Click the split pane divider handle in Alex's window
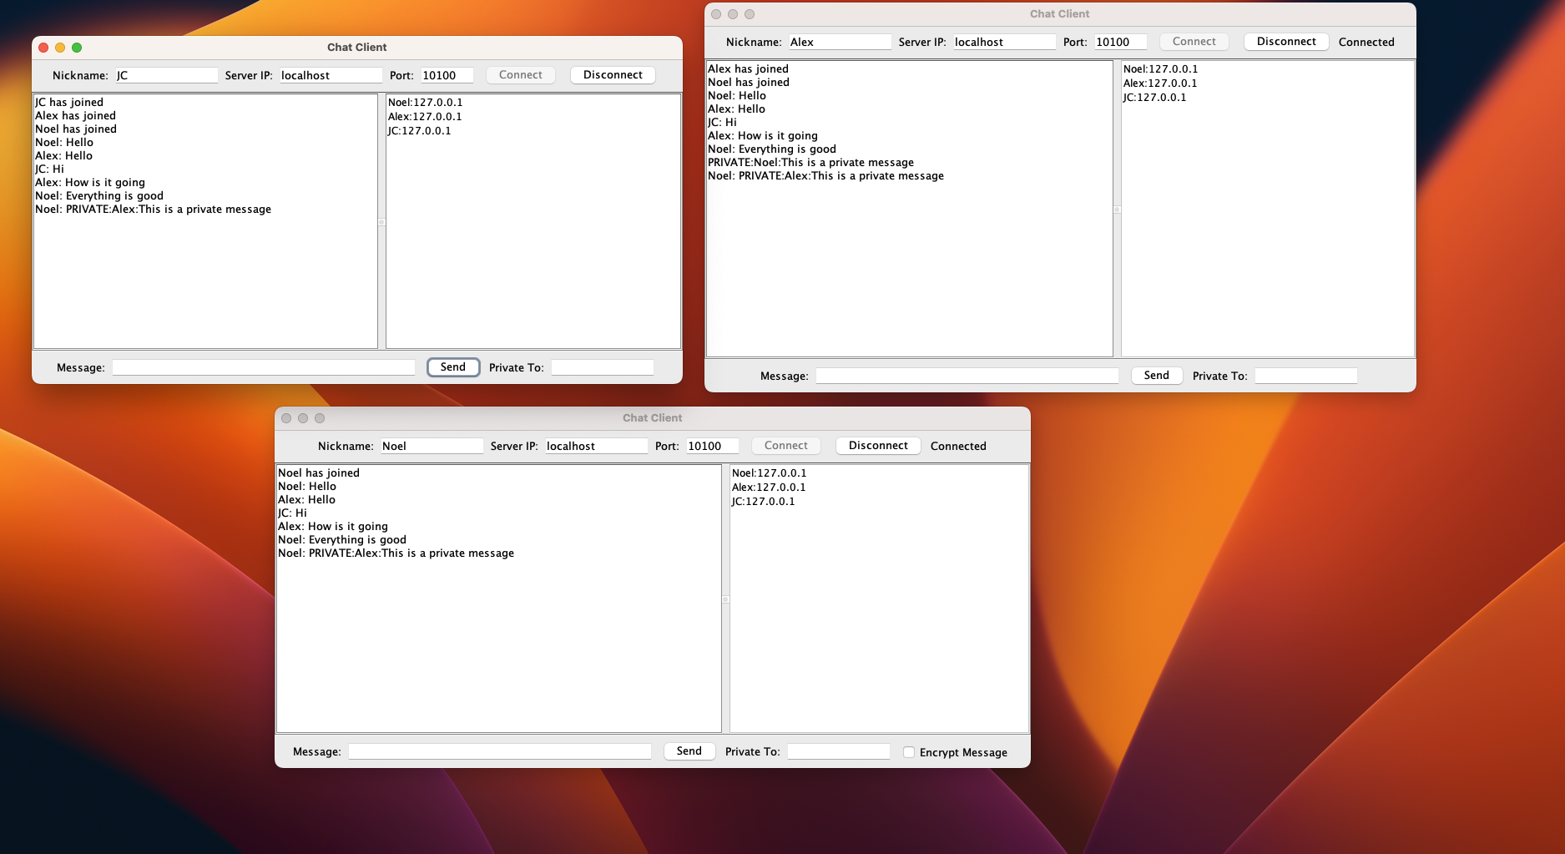1565x854 pixels. click(x=1117, y=210)
